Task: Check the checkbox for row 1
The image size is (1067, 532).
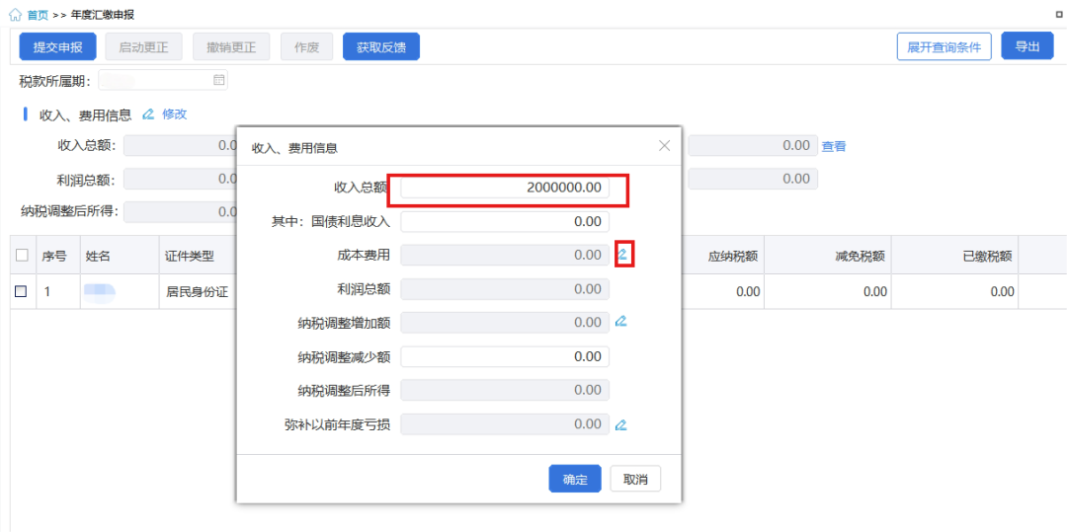Action: (x=22, y=291)
